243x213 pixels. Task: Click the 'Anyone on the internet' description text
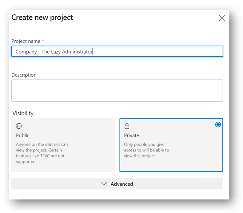point(42,153)
